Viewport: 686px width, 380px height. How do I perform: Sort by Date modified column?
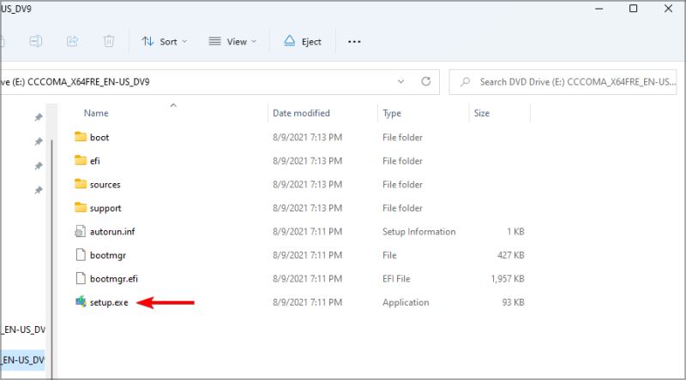(301, 113)
